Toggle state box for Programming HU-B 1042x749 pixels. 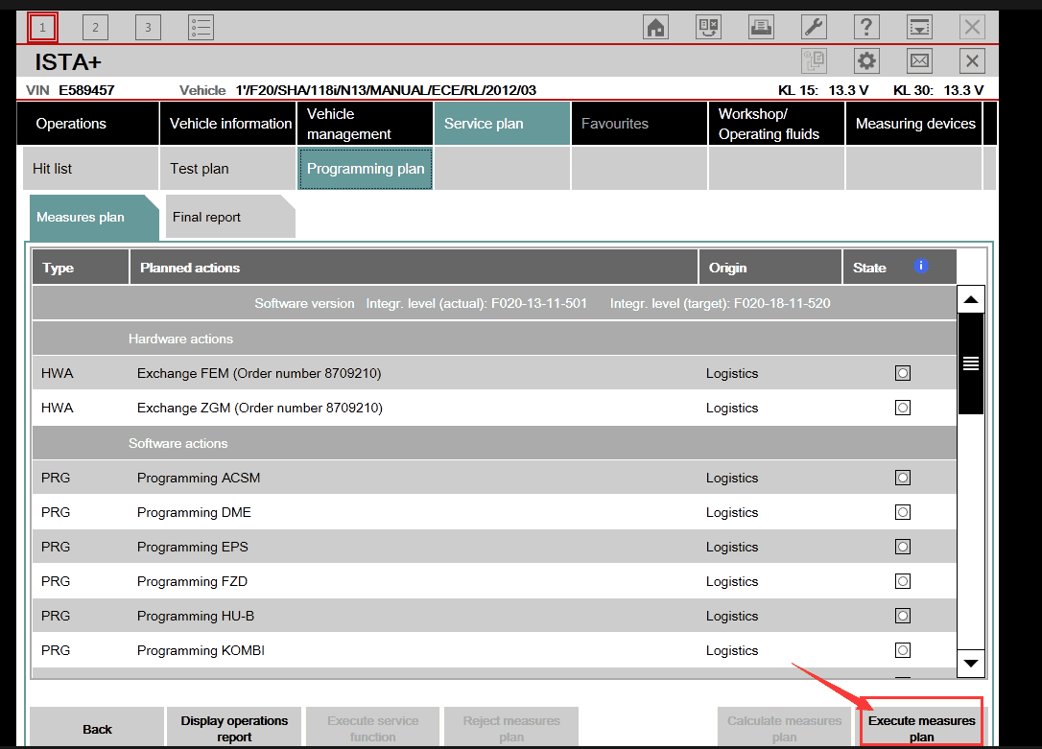click(903, 616)
